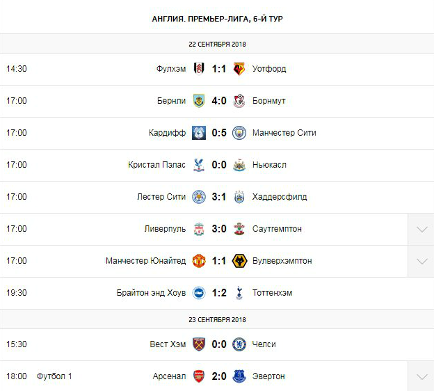This screenshot has width=434, height=391.
Task: Click the Chelsea club crest
Action: pyautogui.click(x=239, y=344)
